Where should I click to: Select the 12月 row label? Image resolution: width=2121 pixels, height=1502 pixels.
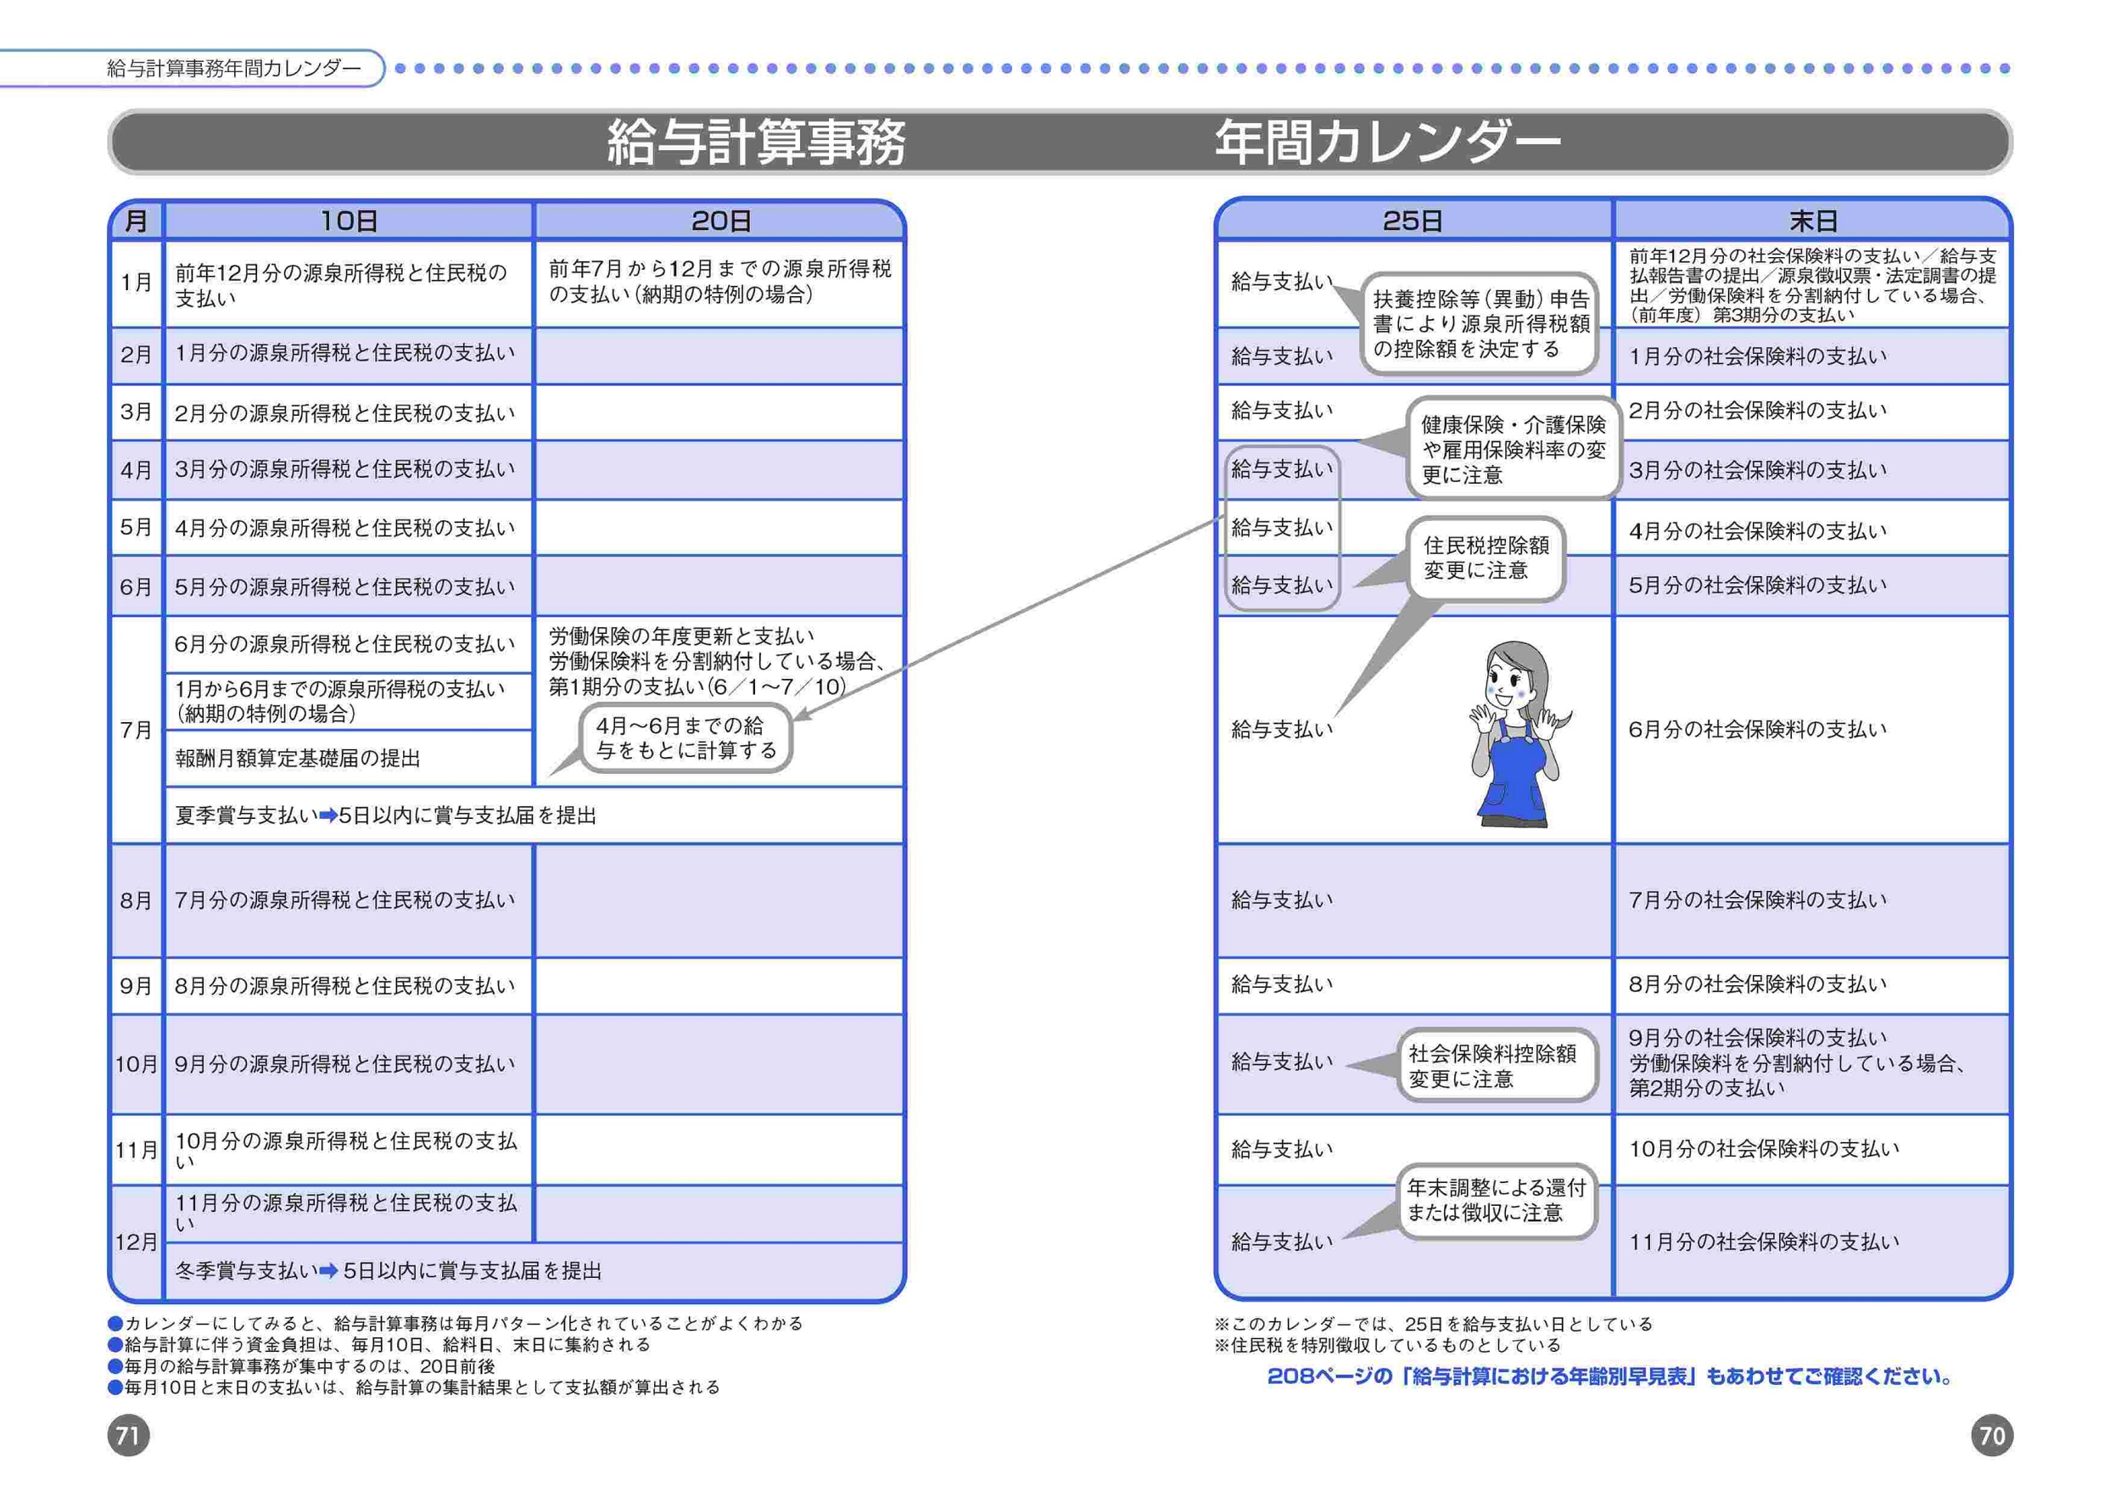click(137, 1242)
